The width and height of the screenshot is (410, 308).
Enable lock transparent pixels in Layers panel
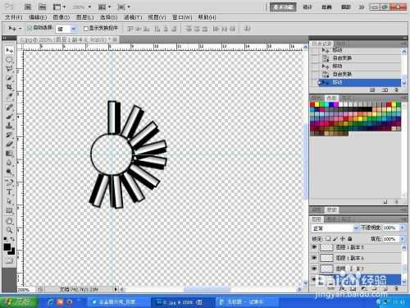pyautogui.click(x=328, y=239)
